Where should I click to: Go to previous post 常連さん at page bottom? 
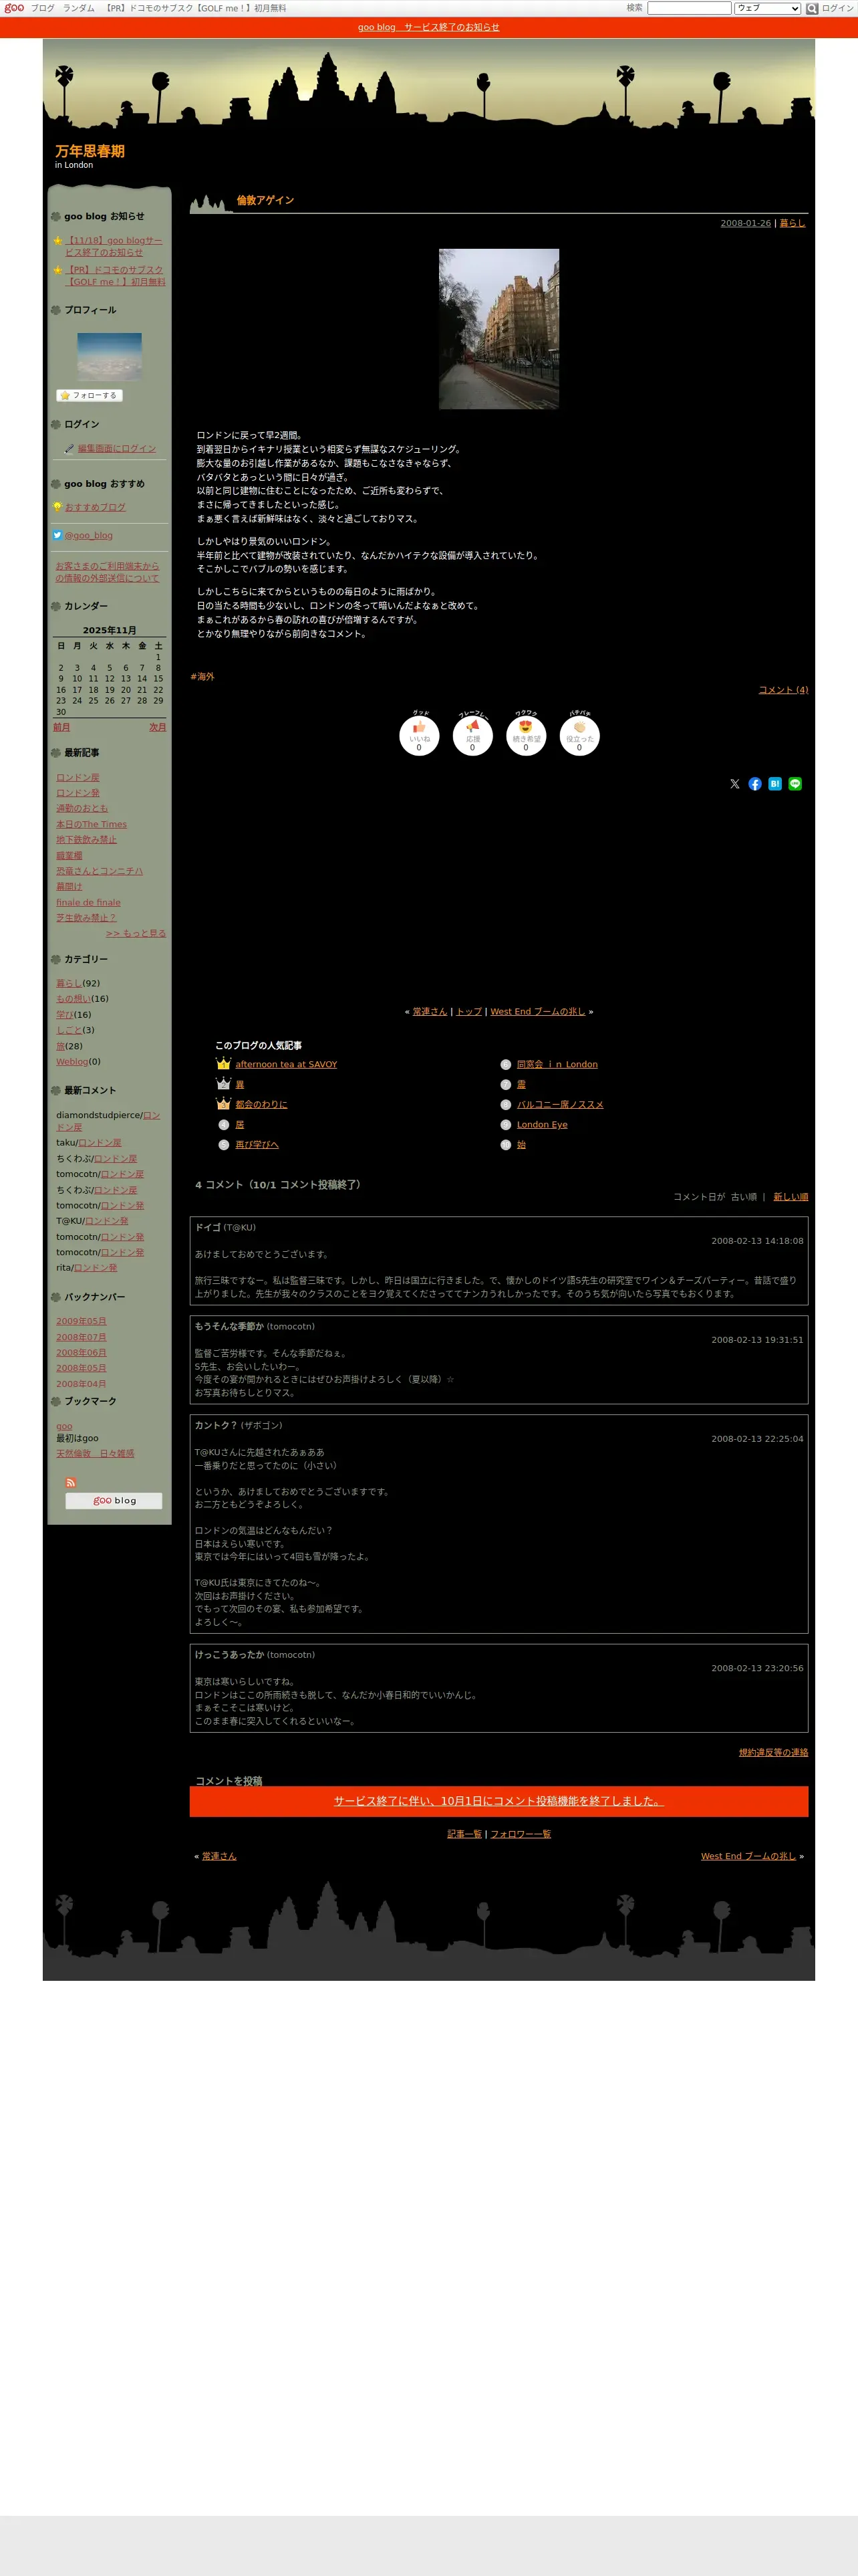pos(219,1856)
